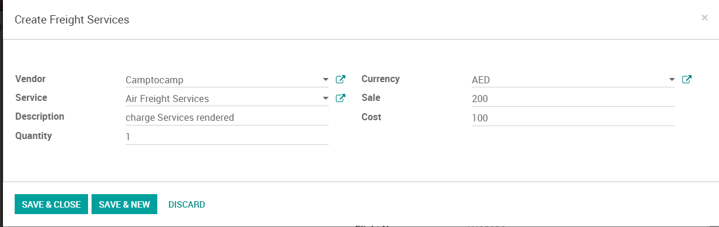Screen dimensions: 719x227
Task: Expand the Vendor dropdown arrow
Action: pos(326,80)
